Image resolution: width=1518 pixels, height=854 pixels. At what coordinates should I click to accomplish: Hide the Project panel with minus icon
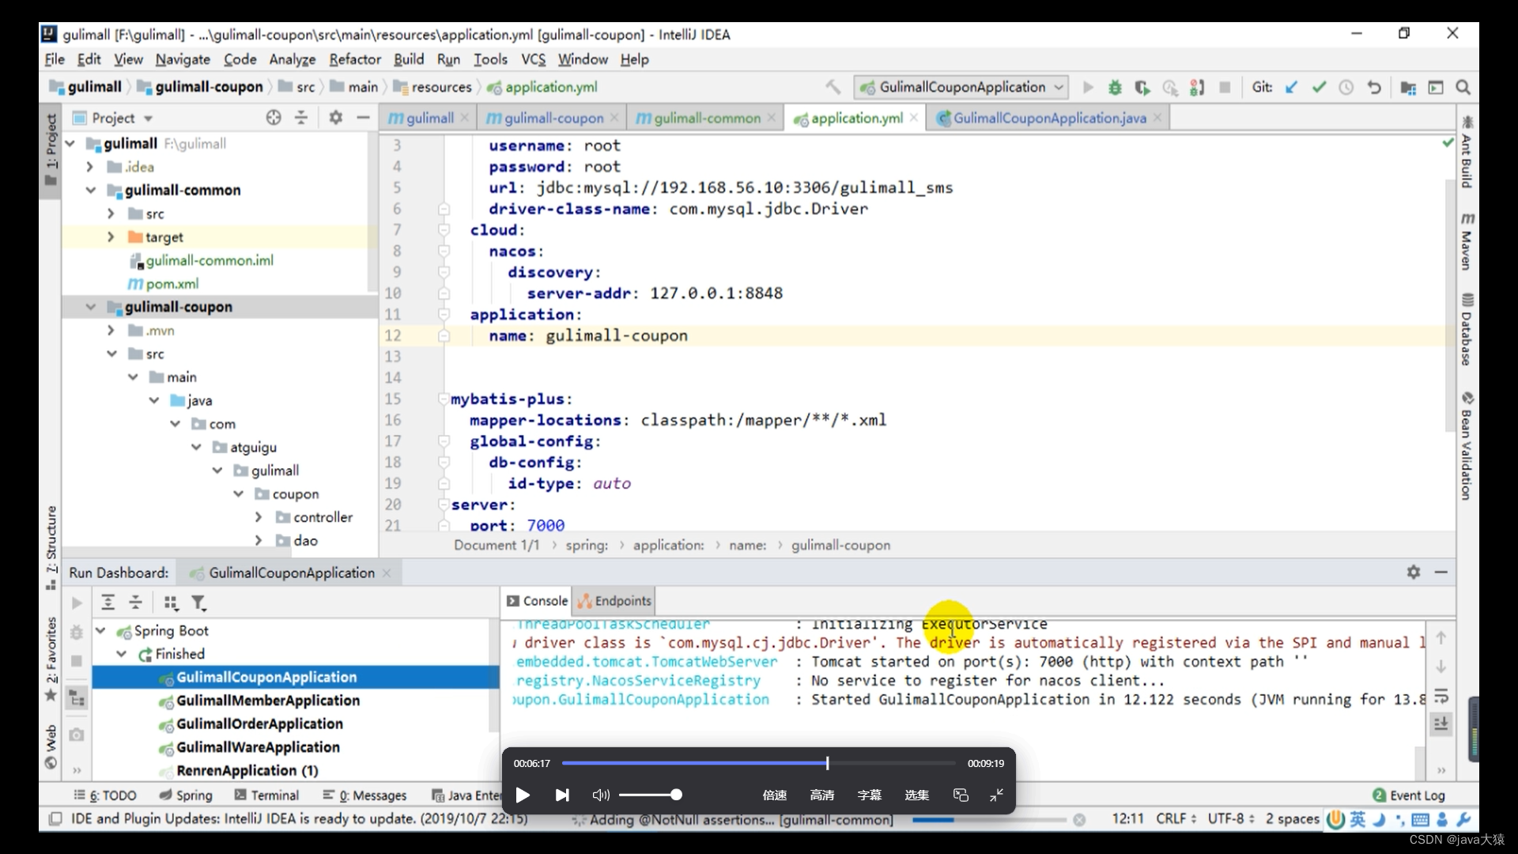point(363,118)
